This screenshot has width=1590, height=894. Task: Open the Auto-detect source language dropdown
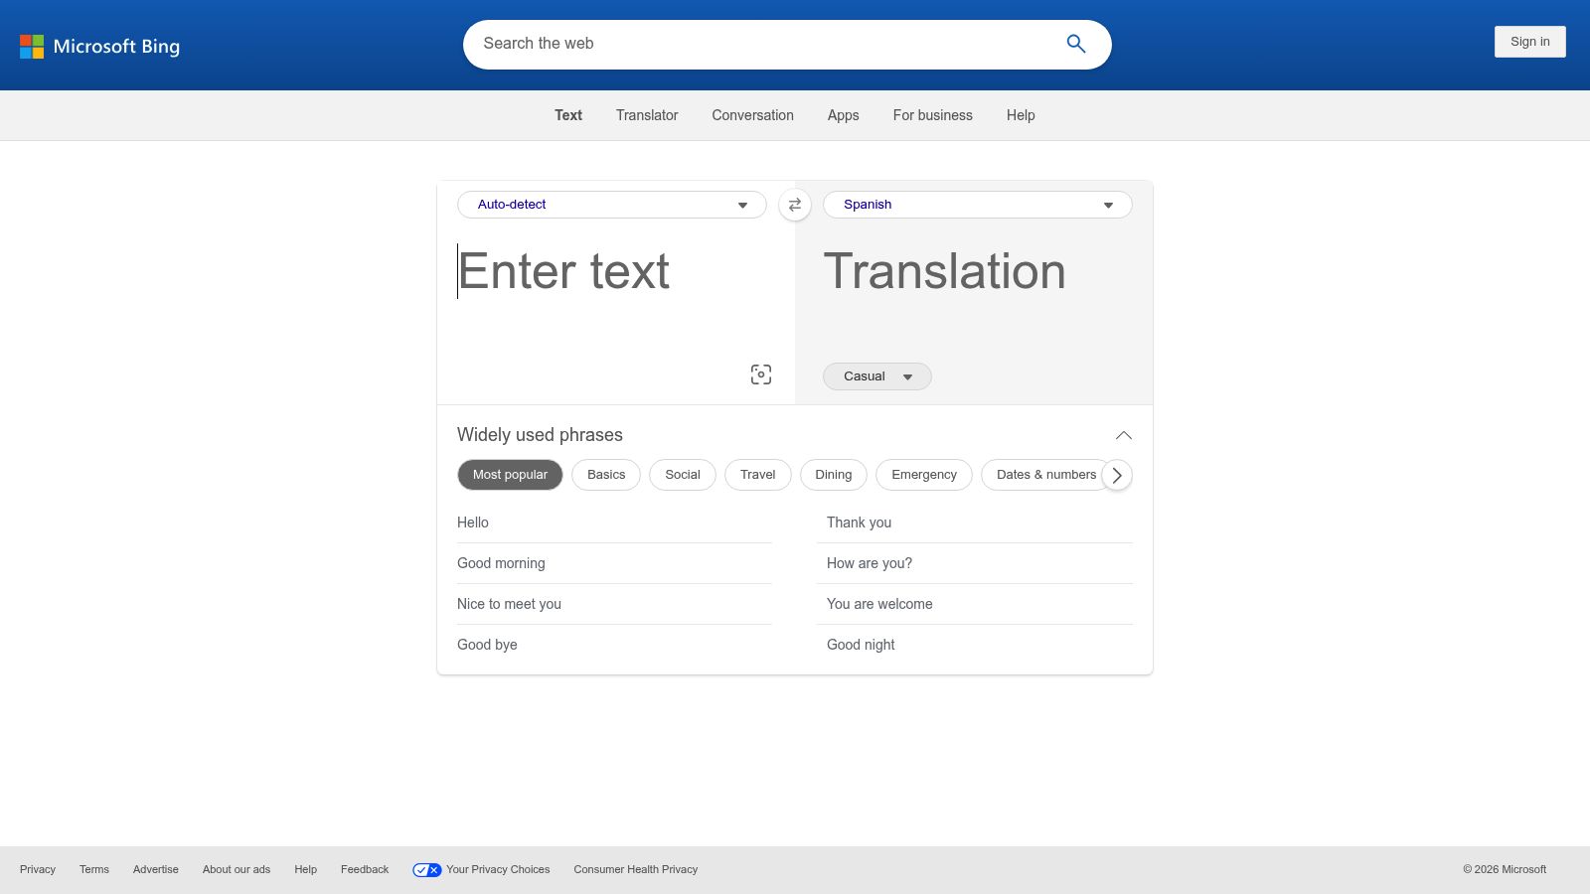coord(612,205)
